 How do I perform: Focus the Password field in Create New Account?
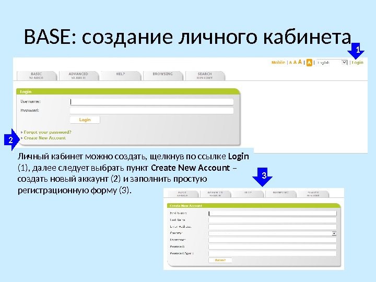pos(273,246)
